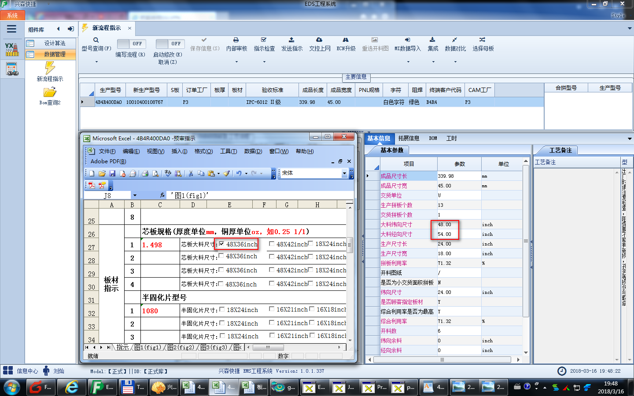Switch to 拓展信息 tab

(x=409, y=138)
